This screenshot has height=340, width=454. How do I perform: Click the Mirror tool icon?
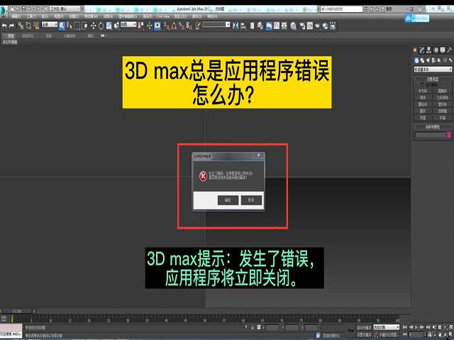click(x=236, y=26)
